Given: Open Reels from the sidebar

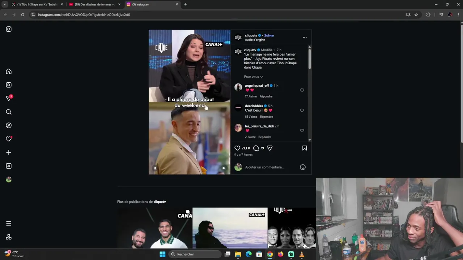Looking at the screenshot, I should pos(9,85).
